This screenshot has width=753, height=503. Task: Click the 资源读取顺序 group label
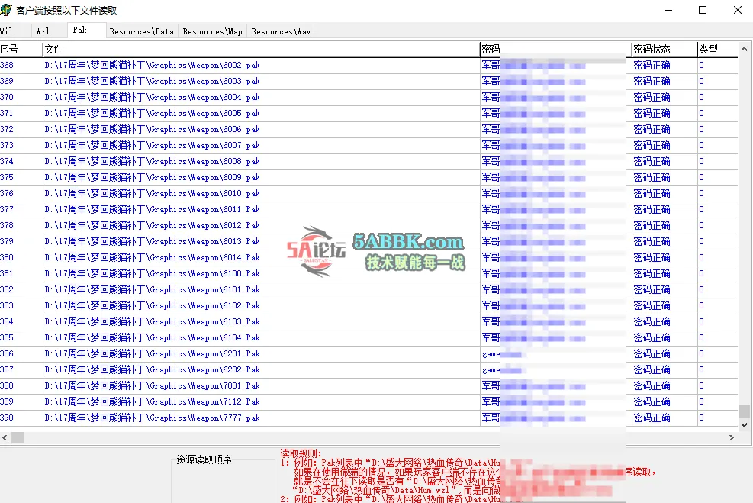click(x=204, y=459)
